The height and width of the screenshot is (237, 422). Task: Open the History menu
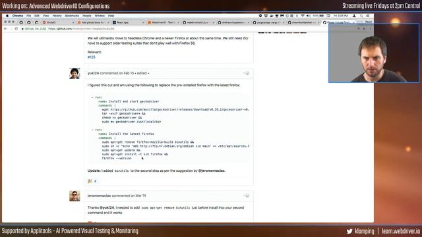57,16
